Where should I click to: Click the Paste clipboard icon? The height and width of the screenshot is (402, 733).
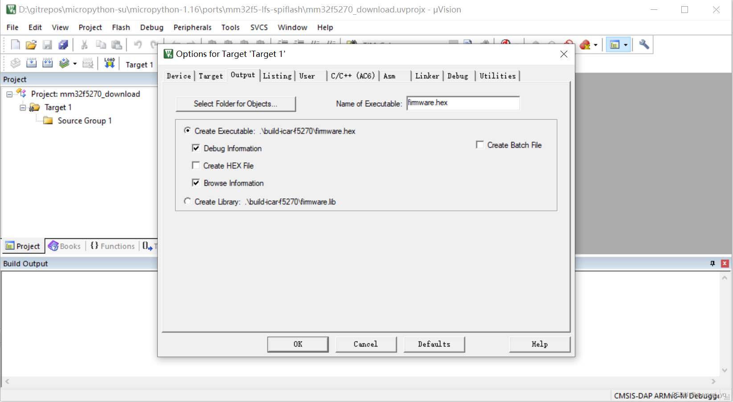[x=117, y=44]
